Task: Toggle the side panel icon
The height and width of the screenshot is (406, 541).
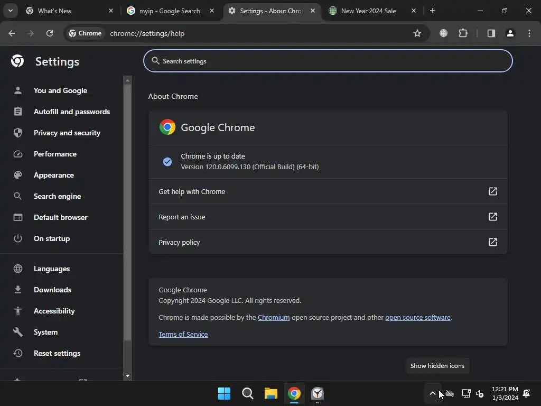Action: point(491,33)
